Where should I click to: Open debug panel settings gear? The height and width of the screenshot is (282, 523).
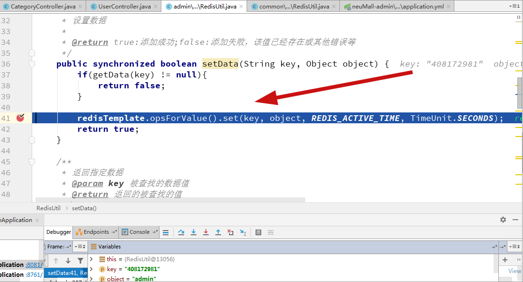tap(503, 220)
